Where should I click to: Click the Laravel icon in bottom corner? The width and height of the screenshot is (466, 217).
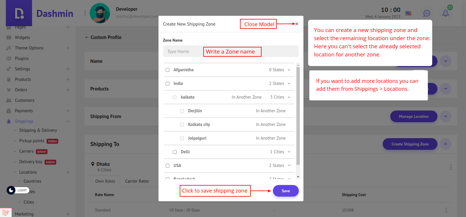tap(6, 213)
